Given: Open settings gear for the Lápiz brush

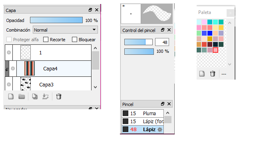Looking at the screenshot, I should tap(160, 130).
